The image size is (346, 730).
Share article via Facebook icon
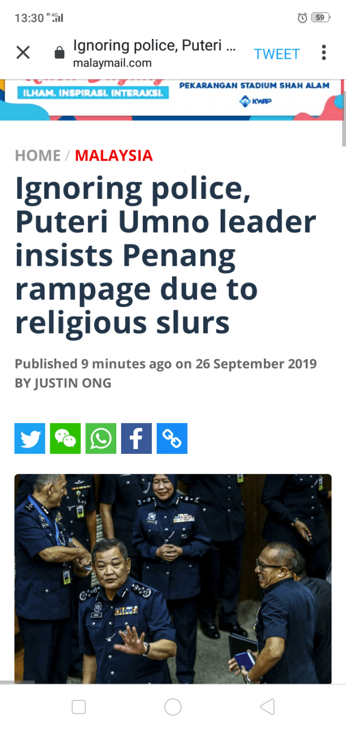tap(136, 438)
